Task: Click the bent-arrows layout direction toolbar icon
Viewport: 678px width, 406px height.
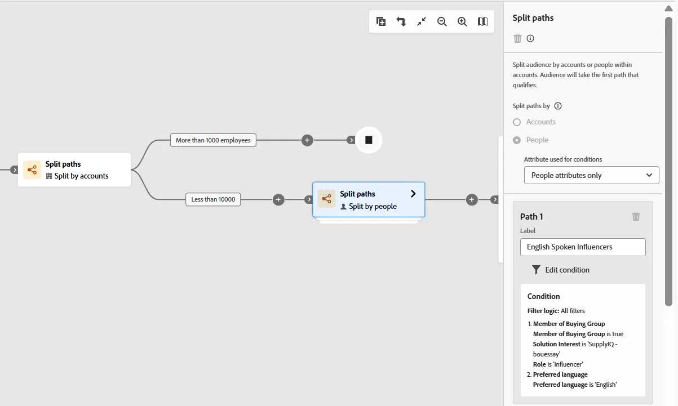Action: 401,21
